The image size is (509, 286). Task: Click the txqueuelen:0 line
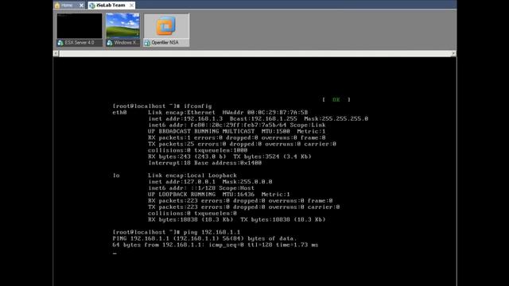192,214
